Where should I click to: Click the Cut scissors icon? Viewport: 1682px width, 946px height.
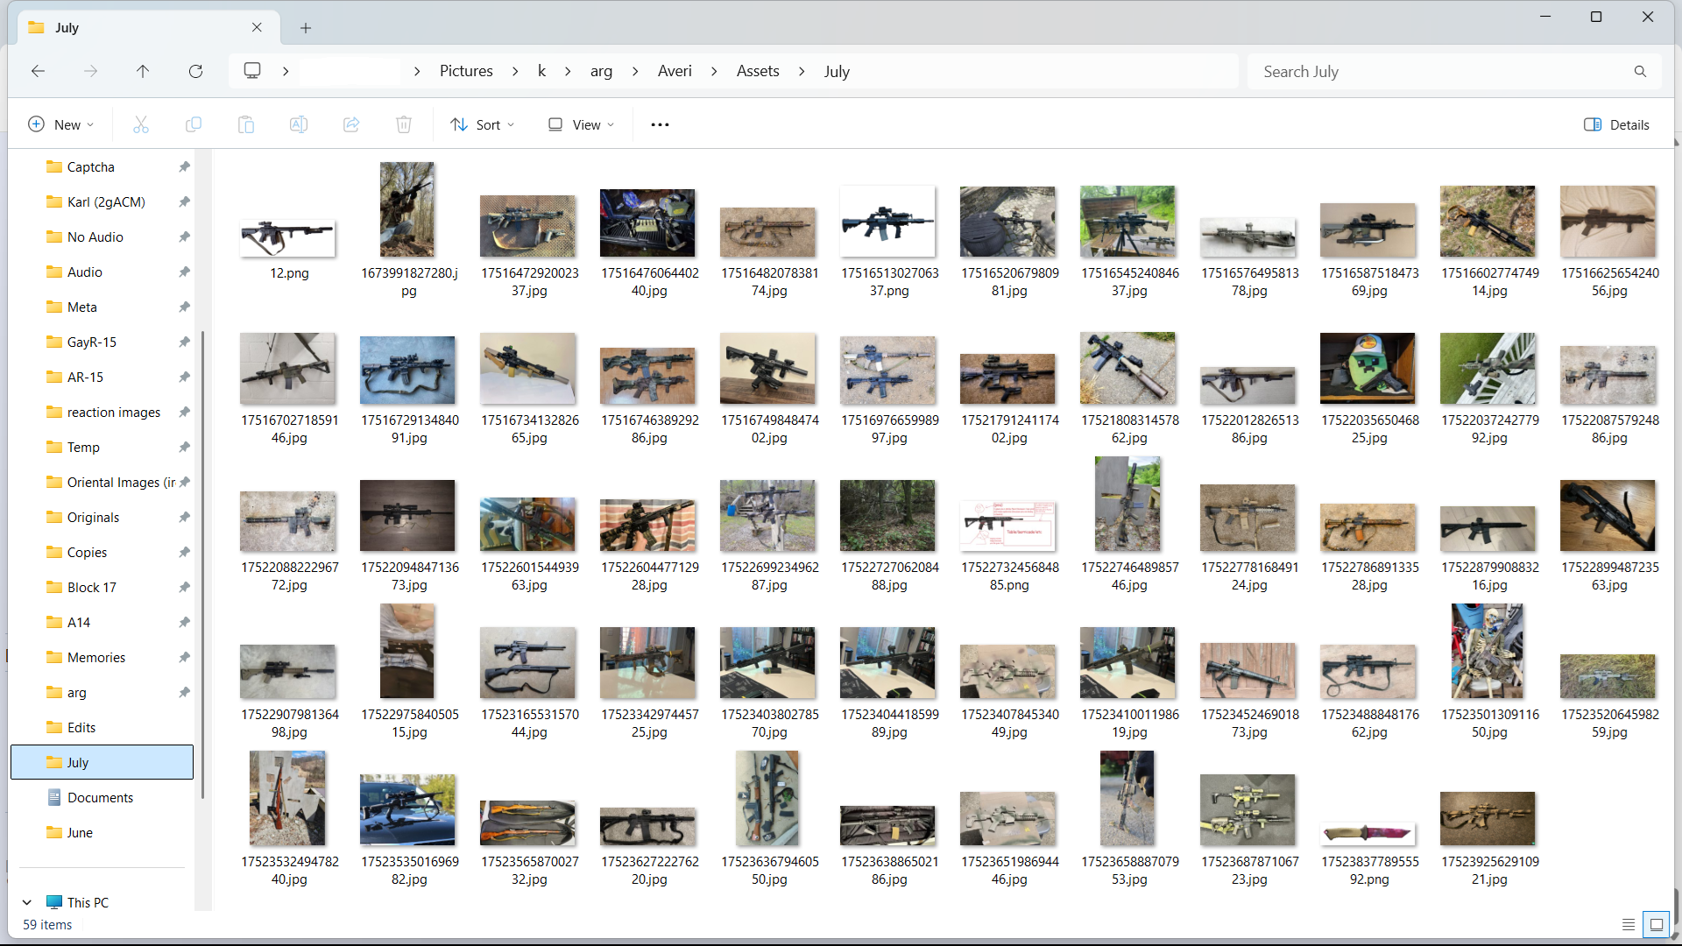click(x=141, y=124)
